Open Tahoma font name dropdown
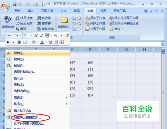The width and height of the screenshot is (167, 129). click(21, 35)
